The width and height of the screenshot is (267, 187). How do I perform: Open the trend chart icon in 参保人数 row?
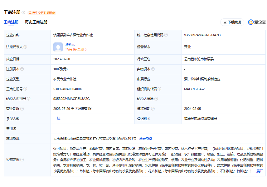point(59,118)
